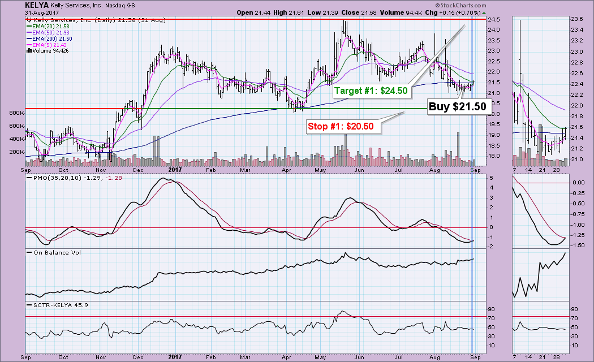The image size is (594, 362).
Task: Open the zoomed On Balance Volume panel on right
Action: [x=541, y=274]
